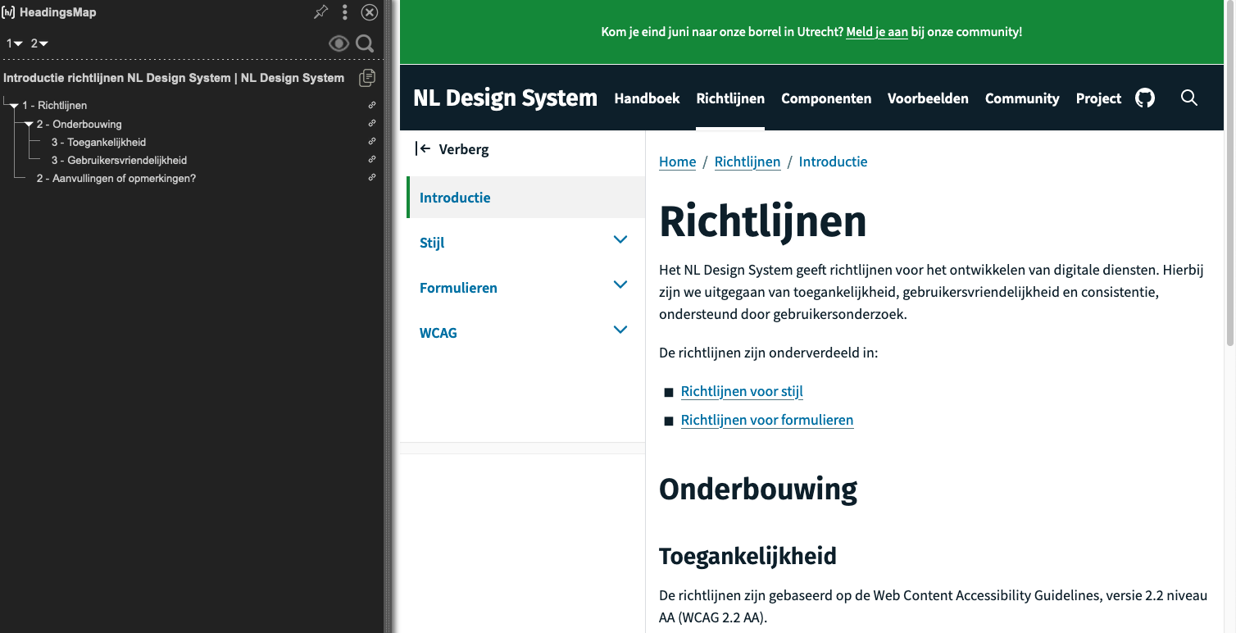Viewport: 1236px width, 633px height.
Task: Click the Home breadcrumb link
Action: click(x=678, y=162)
